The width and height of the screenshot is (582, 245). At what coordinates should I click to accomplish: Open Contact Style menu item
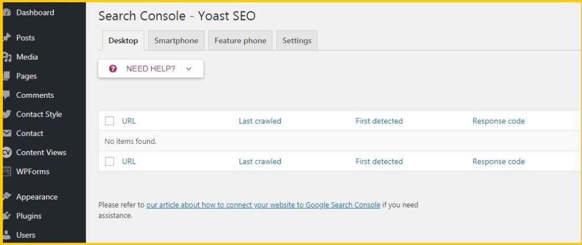tap(39, 114)
